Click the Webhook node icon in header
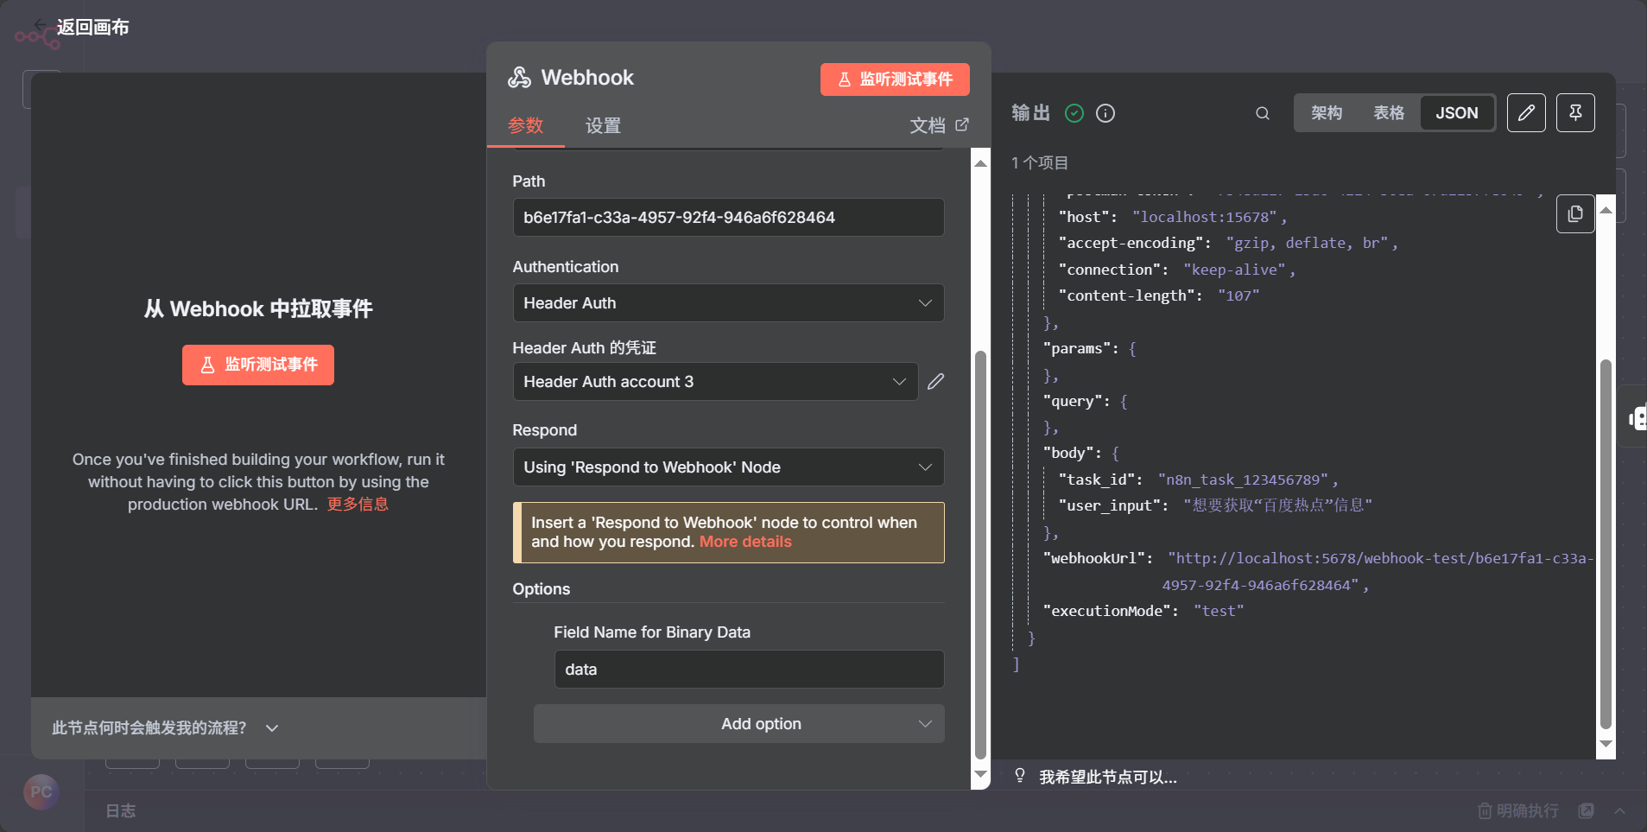This screenshot has height=832, width=1647. 519,78
